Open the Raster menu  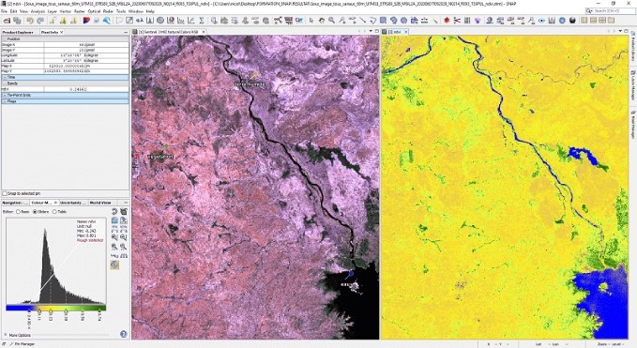(80, 11)
